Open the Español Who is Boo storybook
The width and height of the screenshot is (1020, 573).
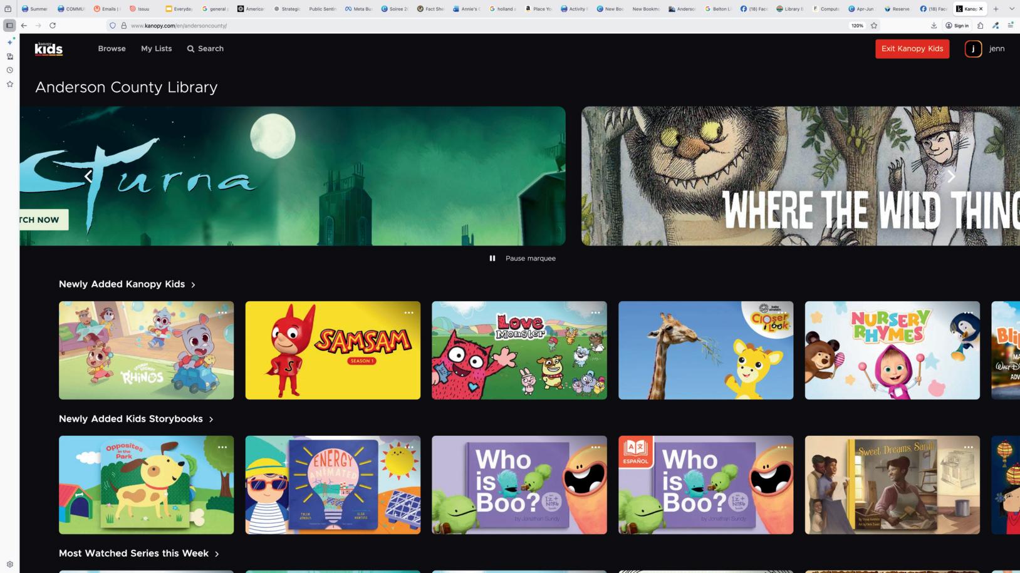tap(705, 485)
